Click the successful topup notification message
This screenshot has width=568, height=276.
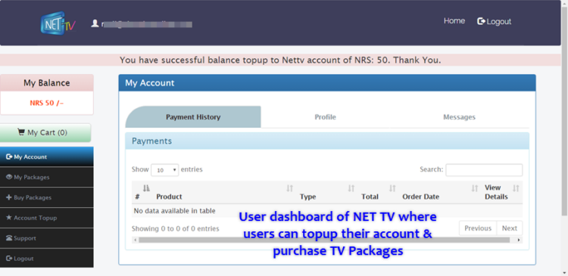click(x=280, y=60)
